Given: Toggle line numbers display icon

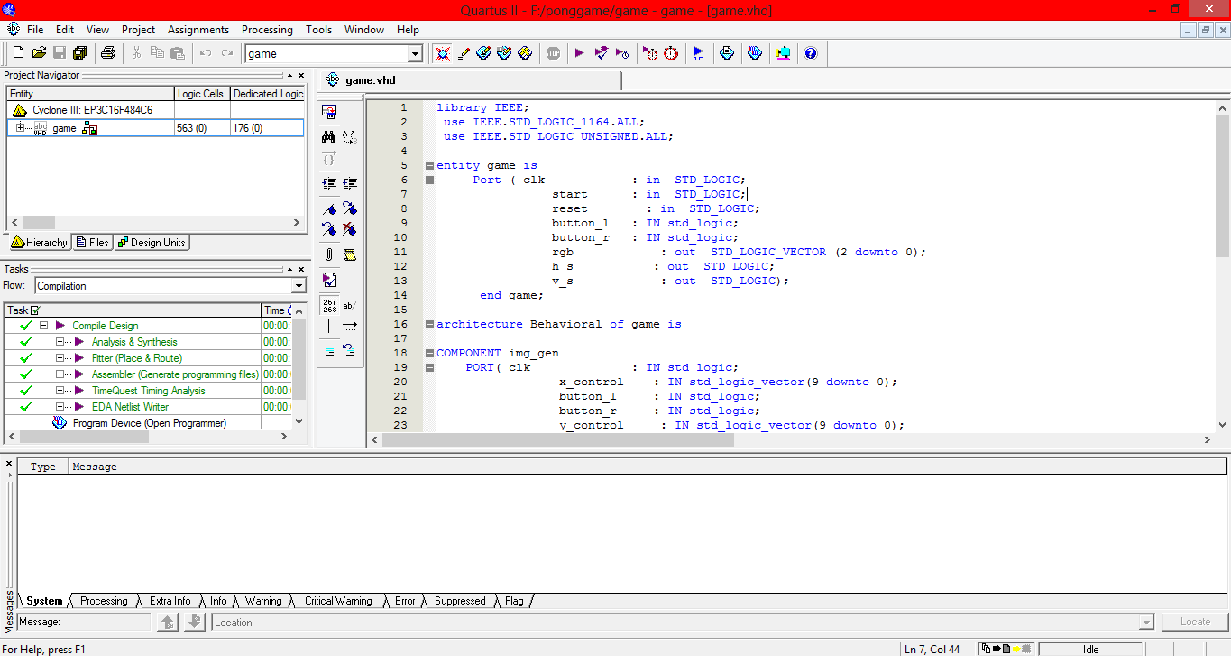Looking at the screenshot, I should click(x=329, y=305).
